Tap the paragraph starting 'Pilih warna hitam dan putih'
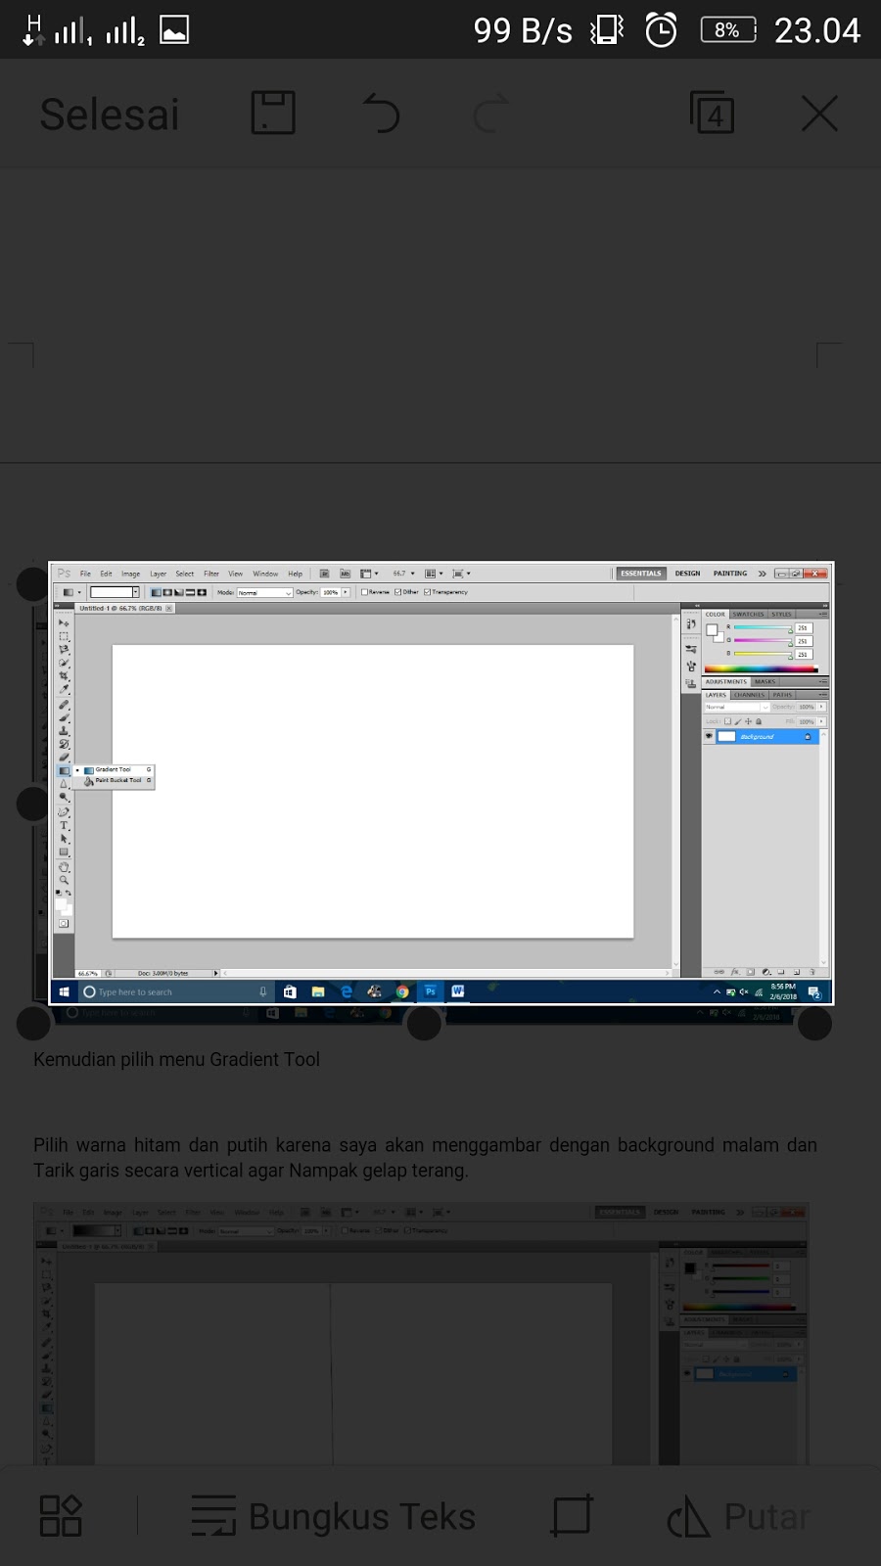The width and height of the screenshot is (881, 1566). pos(425,1158)
